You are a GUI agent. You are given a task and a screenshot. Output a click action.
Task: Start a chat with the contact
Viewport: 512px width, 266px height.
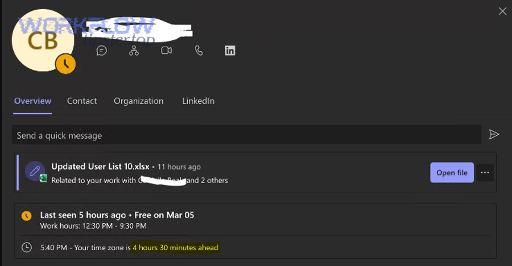(x=102, y=51)
